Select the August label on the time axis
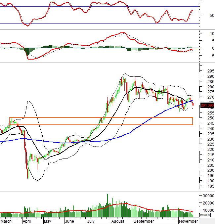 click(118, 221)
